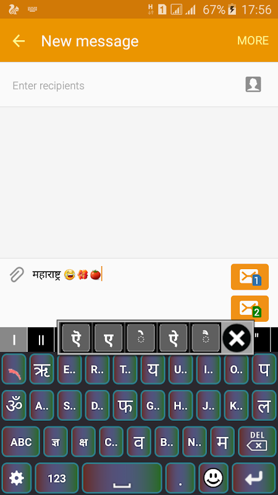Open keyboard settings gear icon
The height and width of the screenshot is (495, 278).
[17, 478]
